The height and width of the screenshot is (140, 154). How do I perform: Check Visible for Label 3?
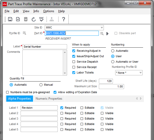(102, 119)
